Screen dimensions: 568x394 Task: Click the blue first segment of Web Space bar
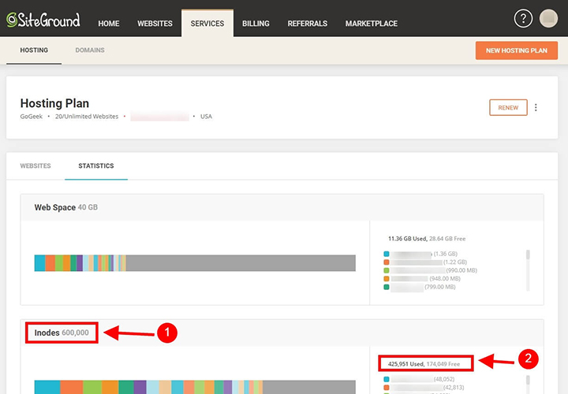(40, 263)
